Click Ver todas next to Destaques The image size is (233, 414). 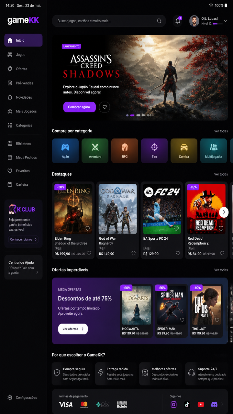tap(221, 174)
